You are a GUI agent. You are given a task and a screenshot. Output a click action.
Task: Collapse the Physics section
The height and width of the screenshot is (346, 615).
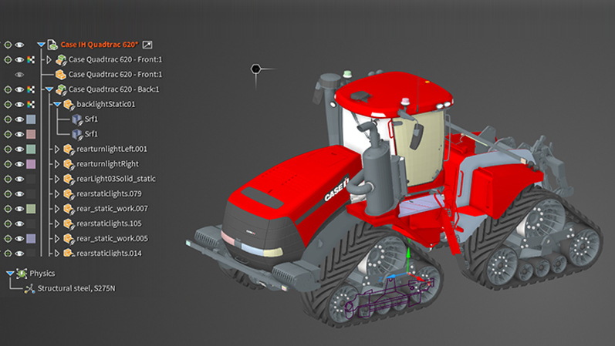point(10,274)
